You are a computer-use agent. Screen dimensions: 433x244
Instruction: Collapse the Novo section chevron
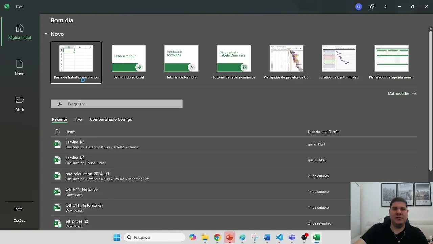point(46,34)
